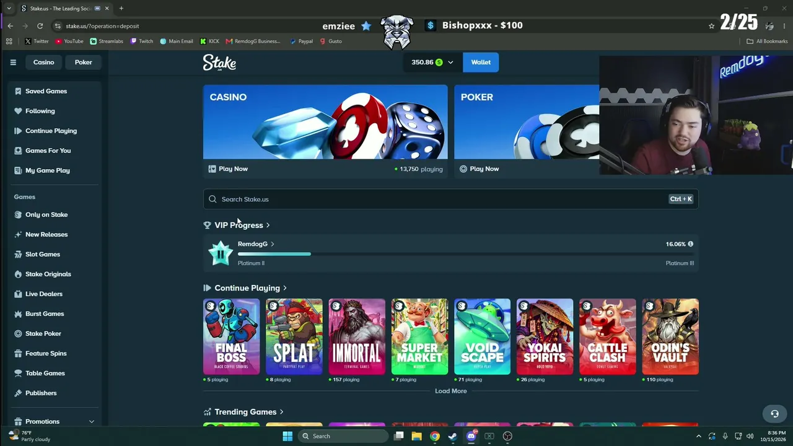Click the Table Games icon
The image size is (793, 446).
tap(18, 373)
